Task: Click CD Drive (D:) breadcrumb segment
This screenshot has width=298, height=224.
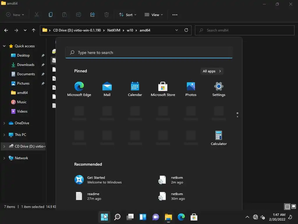Action: (77, 30)
